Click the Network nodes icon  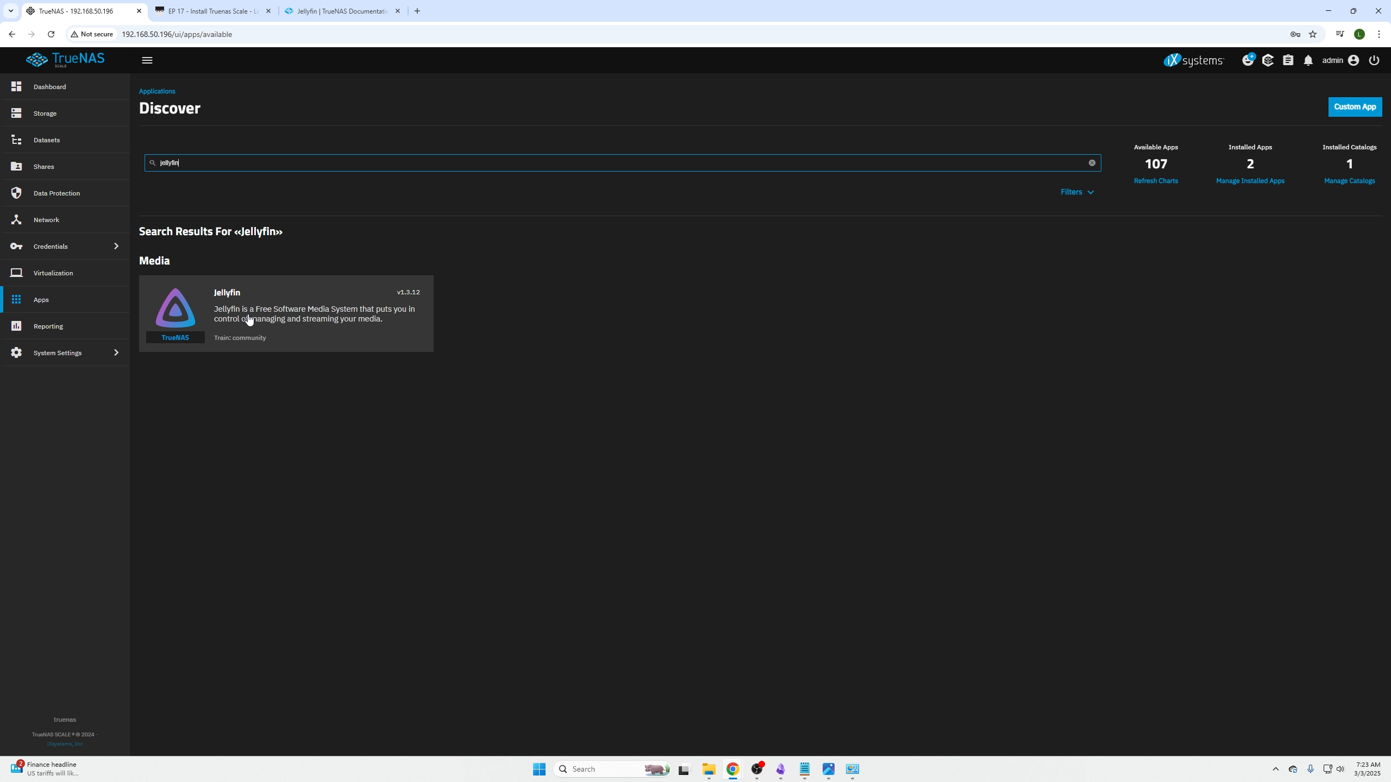coord(16,219)
